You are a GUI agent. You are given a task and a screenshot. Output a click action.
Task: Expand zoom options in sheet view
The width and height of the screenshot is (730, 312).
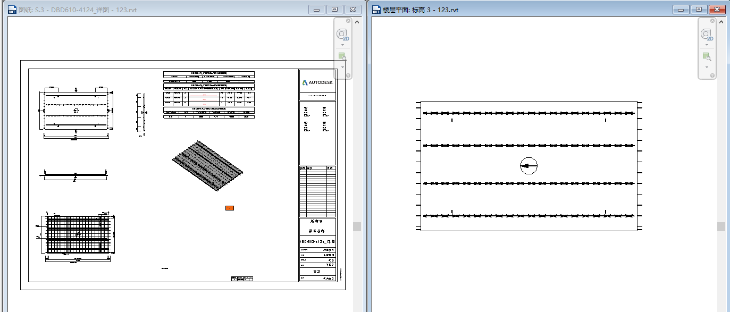coord(342,67)
